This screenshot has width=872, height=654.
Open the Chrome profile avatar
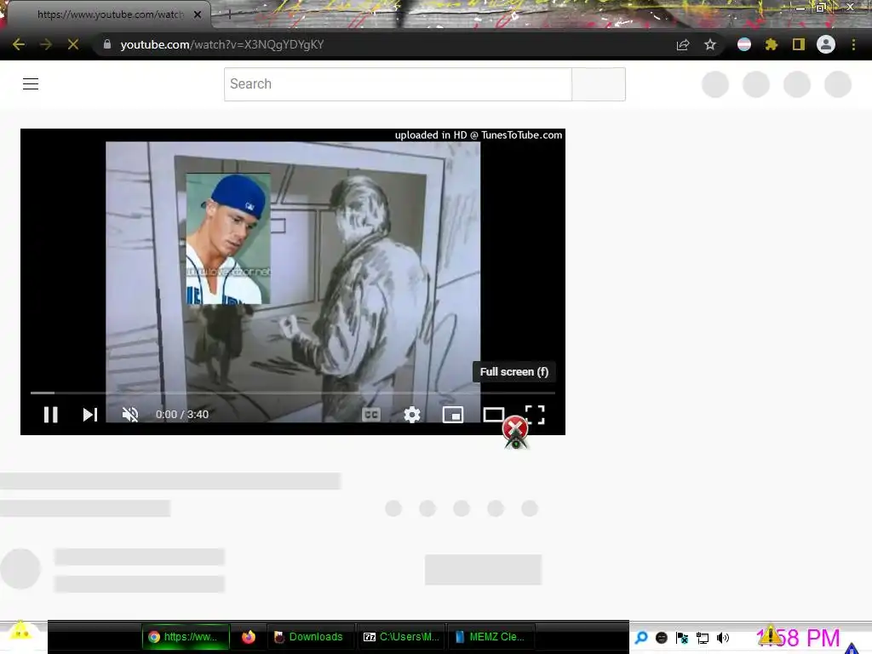click(x=826, y=44)
